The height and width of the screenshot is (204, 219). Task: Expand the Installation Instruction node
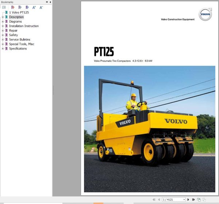3,26
